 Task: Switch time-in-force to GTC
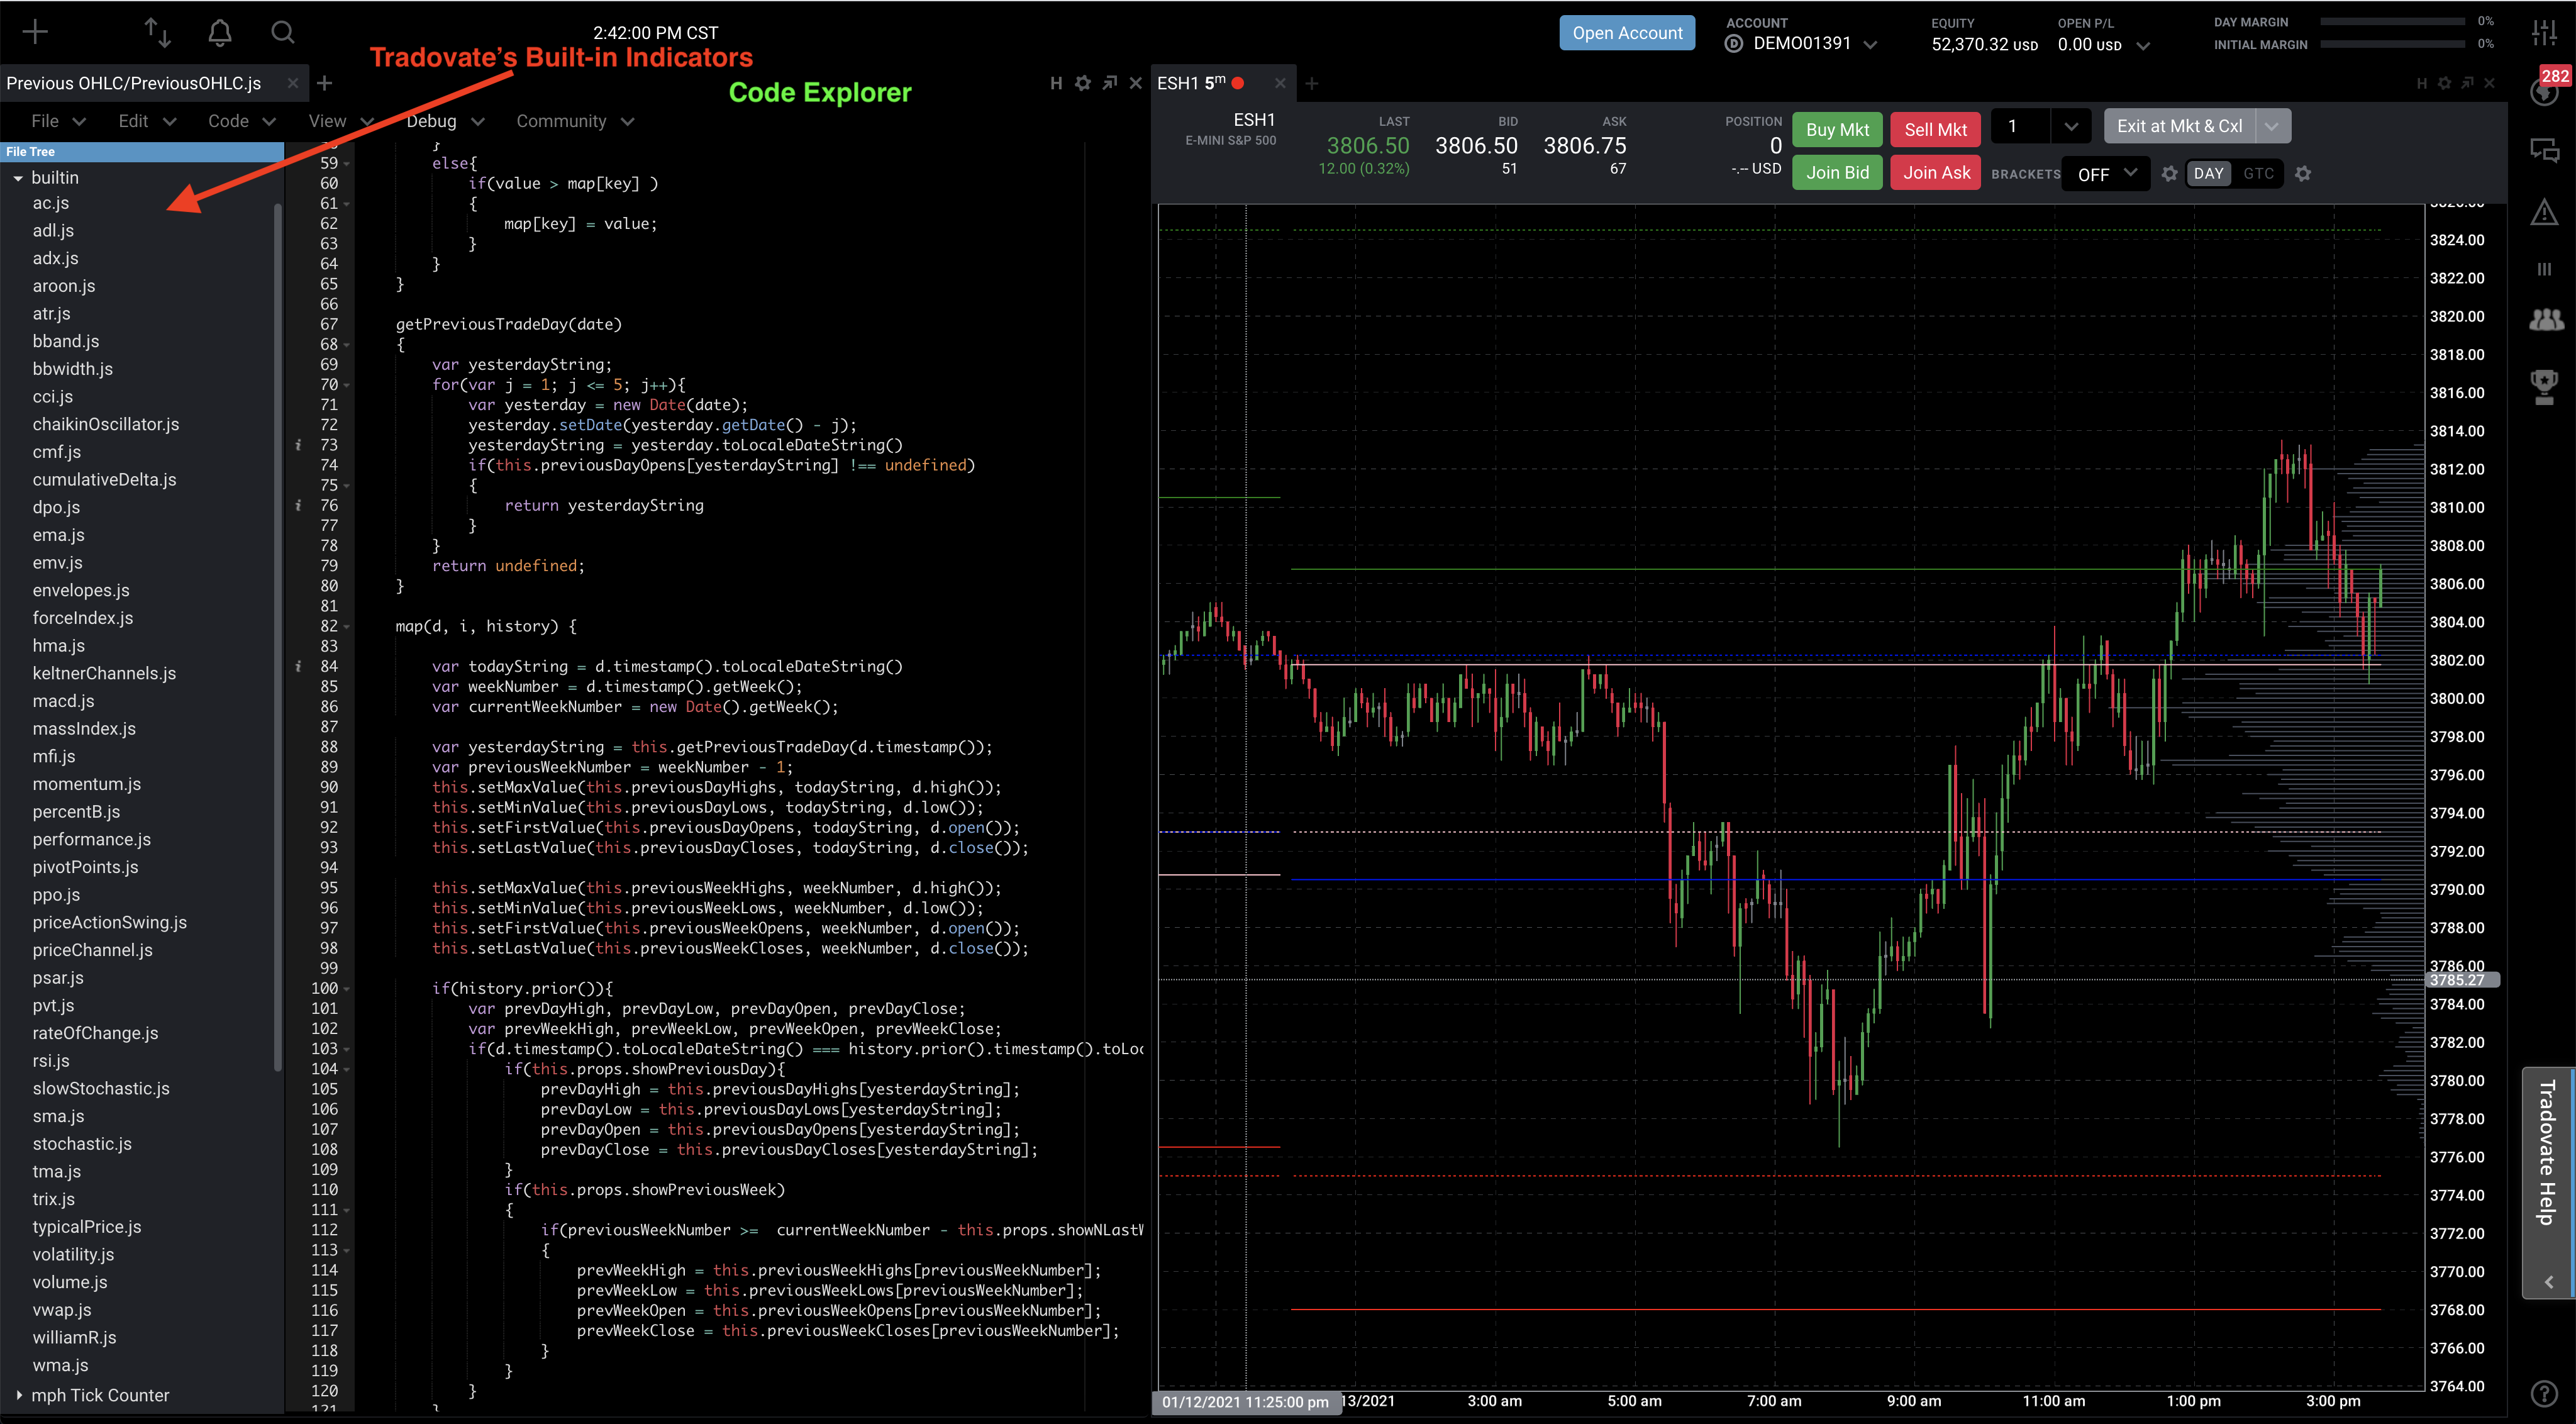point(2258,174)
